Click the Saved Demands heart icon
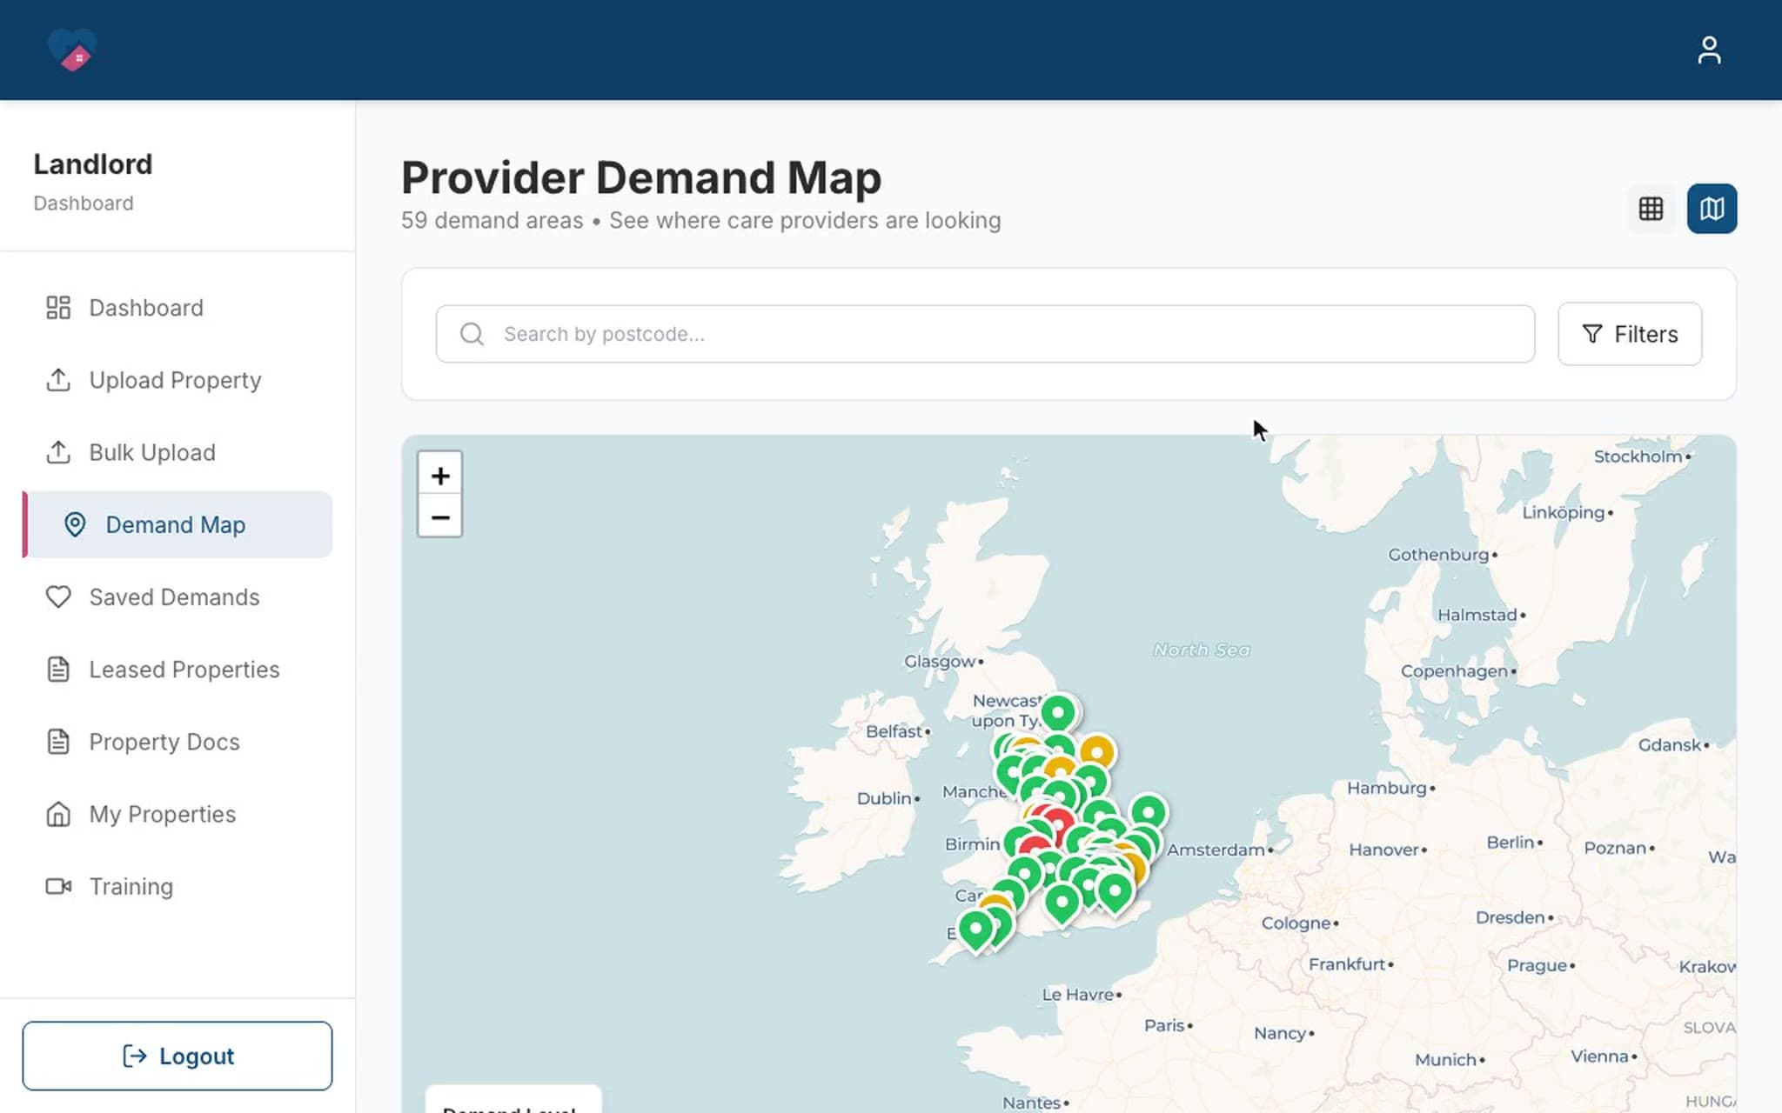1782x1113 pixels. pos(58,596)
